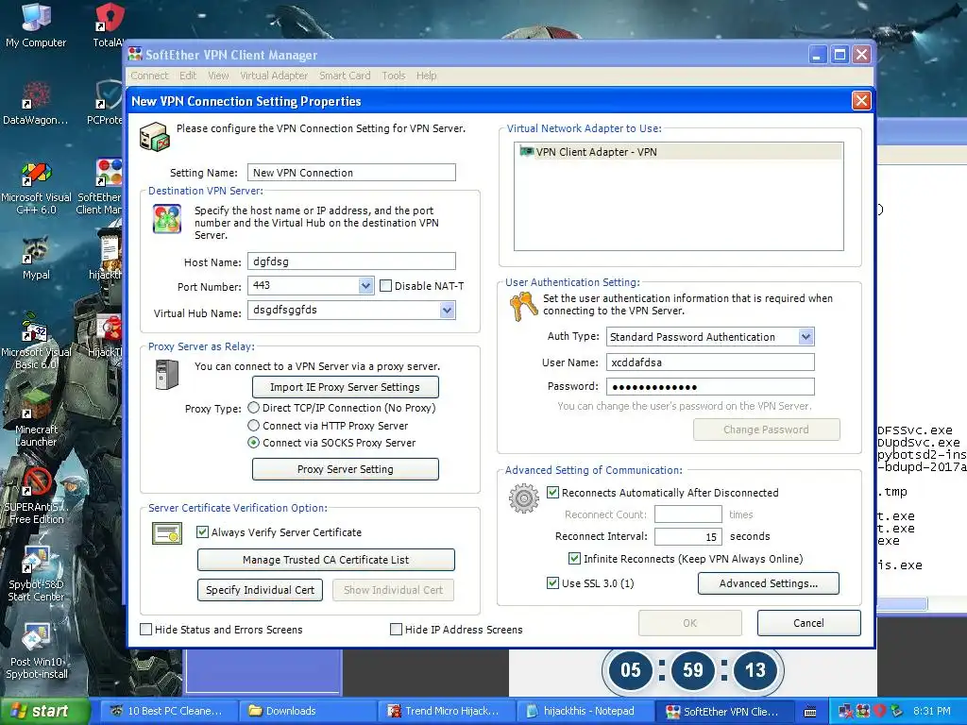Enable Hide IP Address Screens
Viewport: 967px width, 725px height.
396,629
